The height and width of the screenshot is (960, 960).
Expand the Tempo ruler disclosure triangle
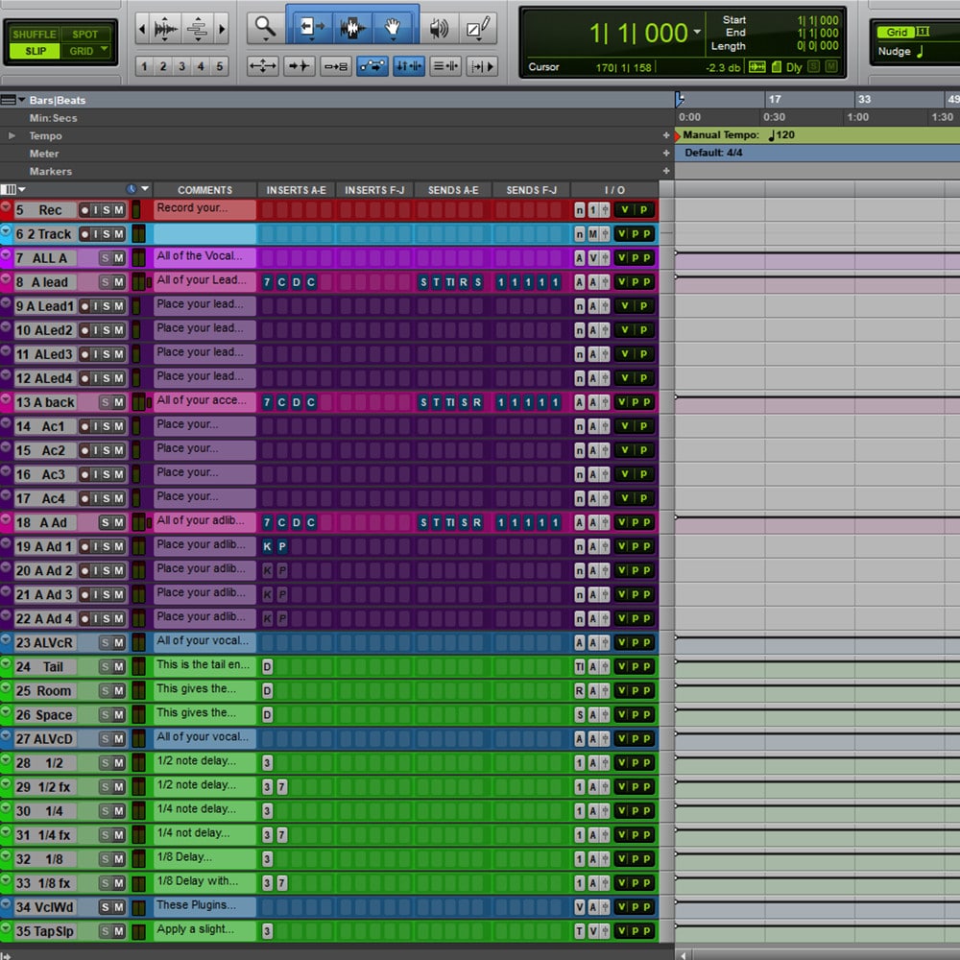(12, 136)
